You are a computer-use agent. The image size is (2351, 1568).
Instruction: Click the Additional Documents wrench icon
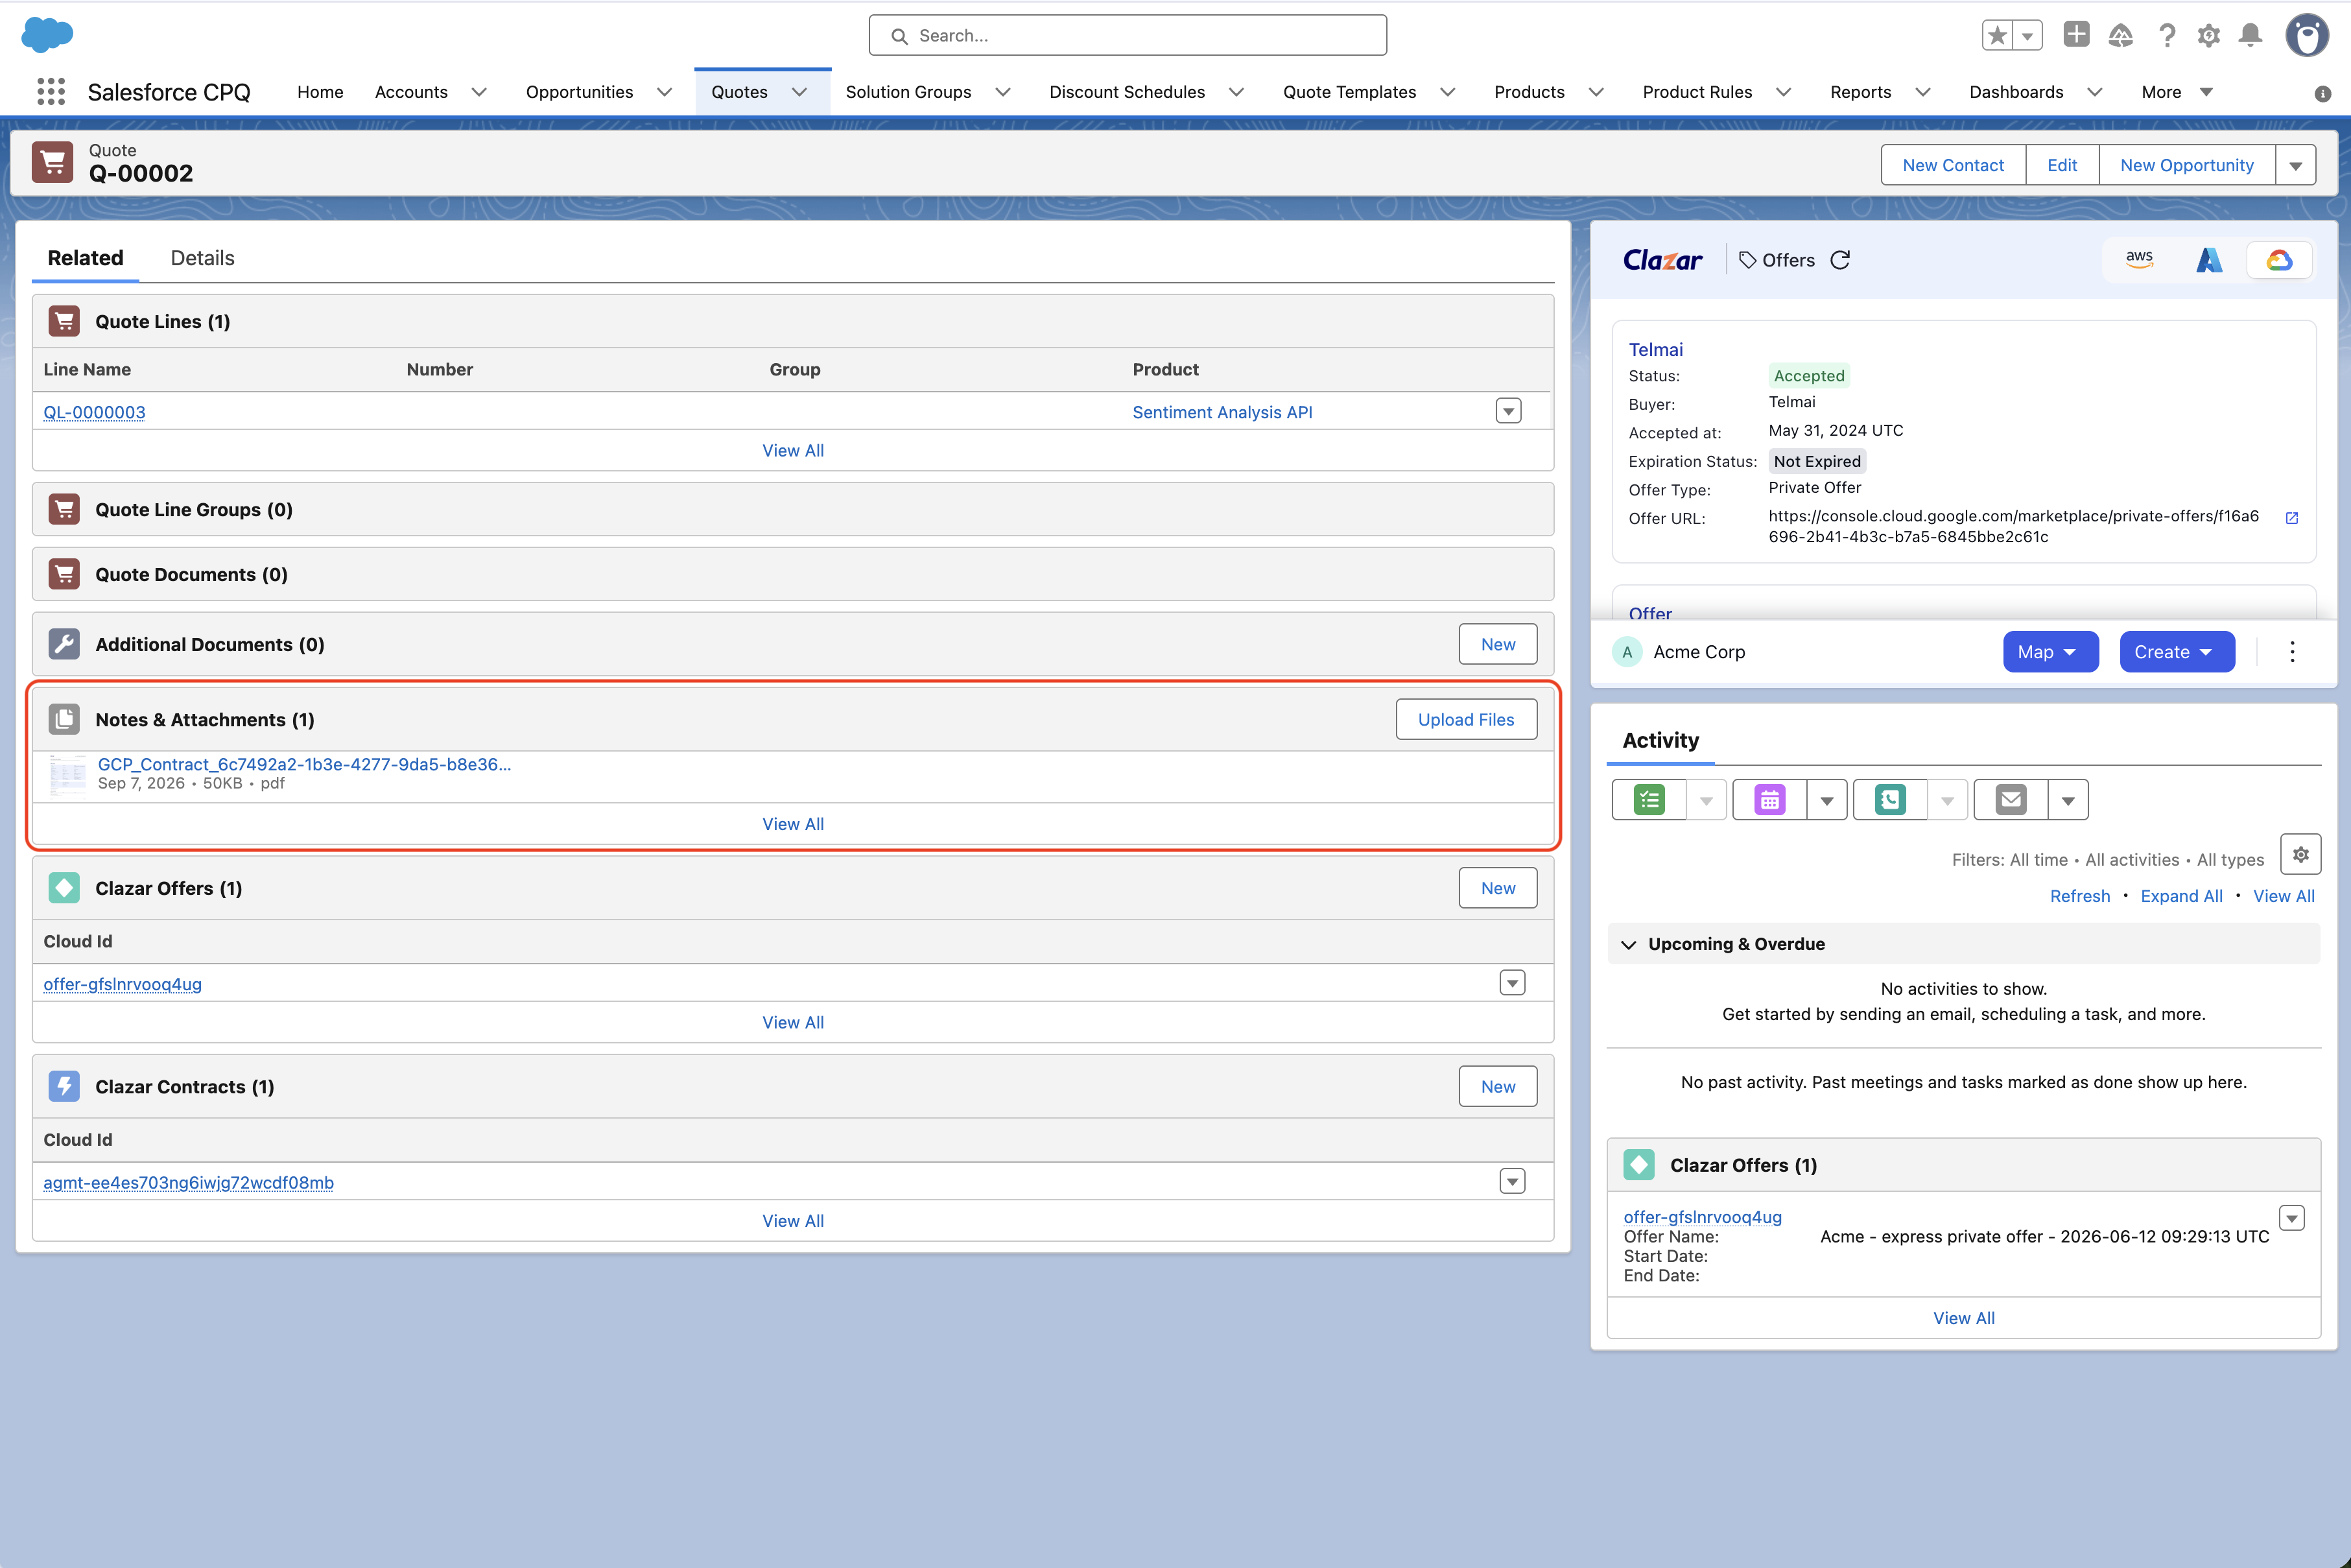[x=64, y=644]
